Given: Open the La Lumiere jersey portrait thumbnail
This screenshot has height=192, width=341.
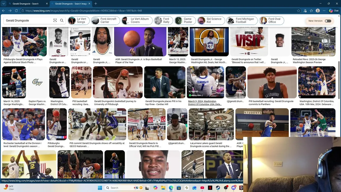Looking at the screenshot, I should 272,82.
